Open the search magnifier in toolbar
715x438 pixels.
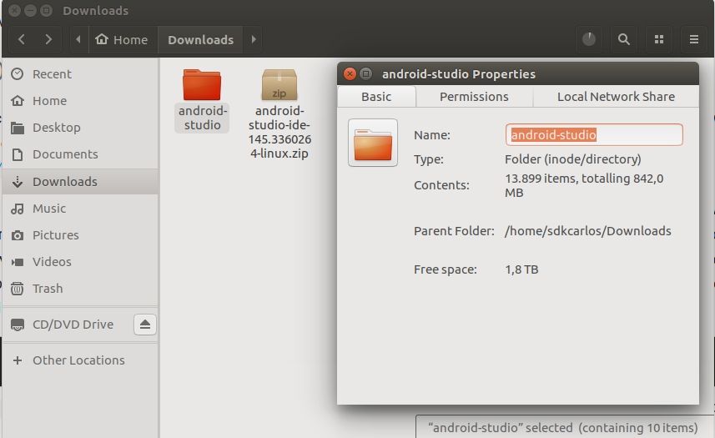(x=624, y=40)
